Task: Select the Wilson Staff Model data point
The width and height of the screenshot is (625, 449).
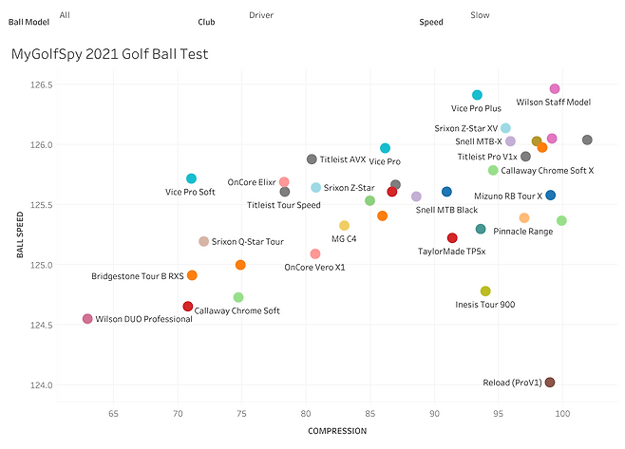Action: tap(555, 89)
